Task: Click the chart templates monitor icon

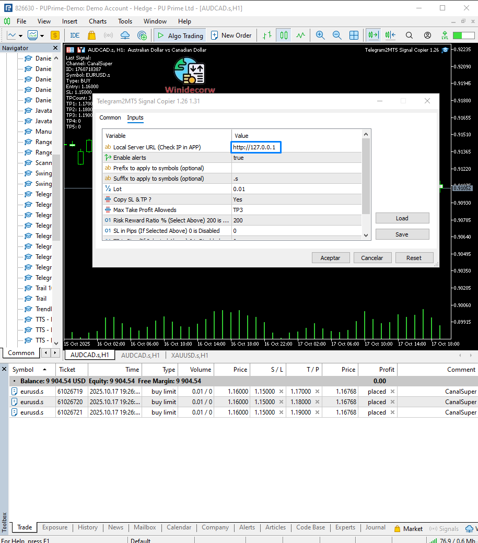Action: (32, 36)
